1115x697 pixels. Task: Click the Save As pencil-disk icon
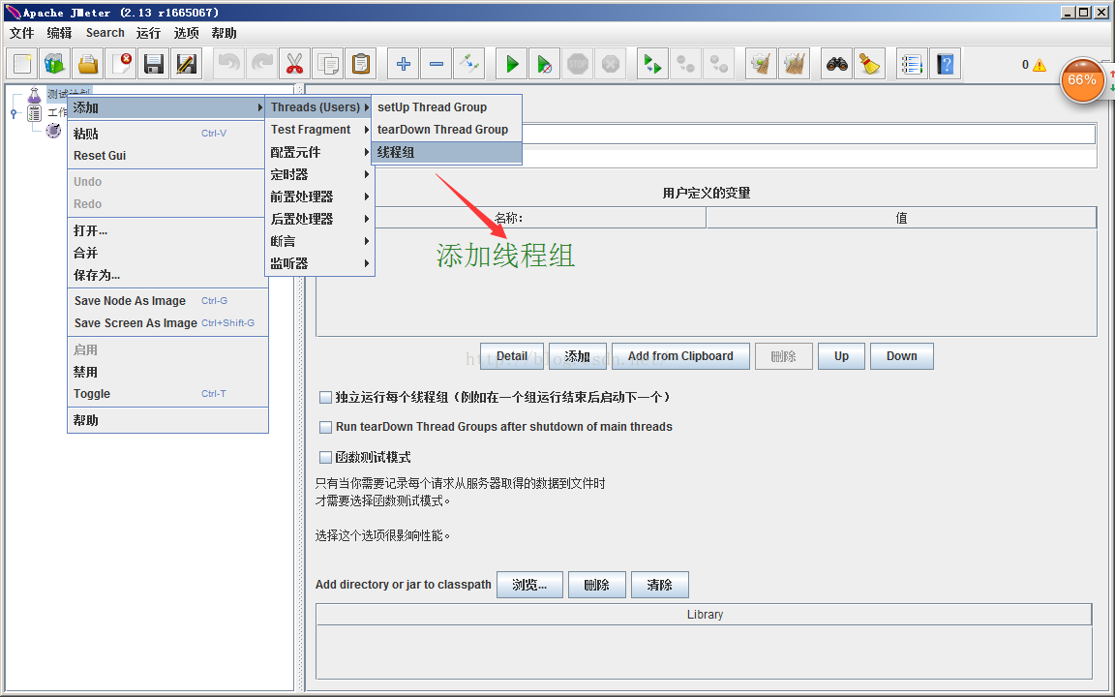pos(186,64)
